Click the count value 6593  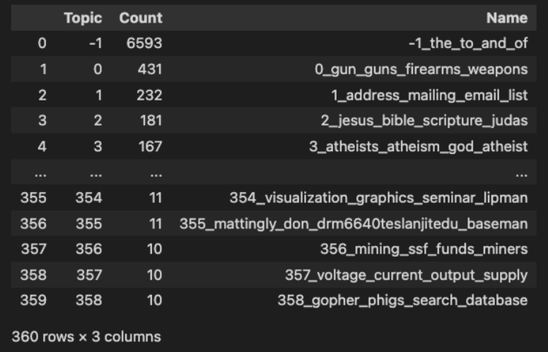(145, 43)
